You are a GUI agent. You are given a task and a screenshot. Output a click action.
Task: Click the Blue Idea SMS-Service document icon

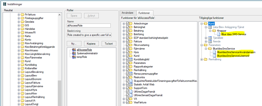click(219, 35)
